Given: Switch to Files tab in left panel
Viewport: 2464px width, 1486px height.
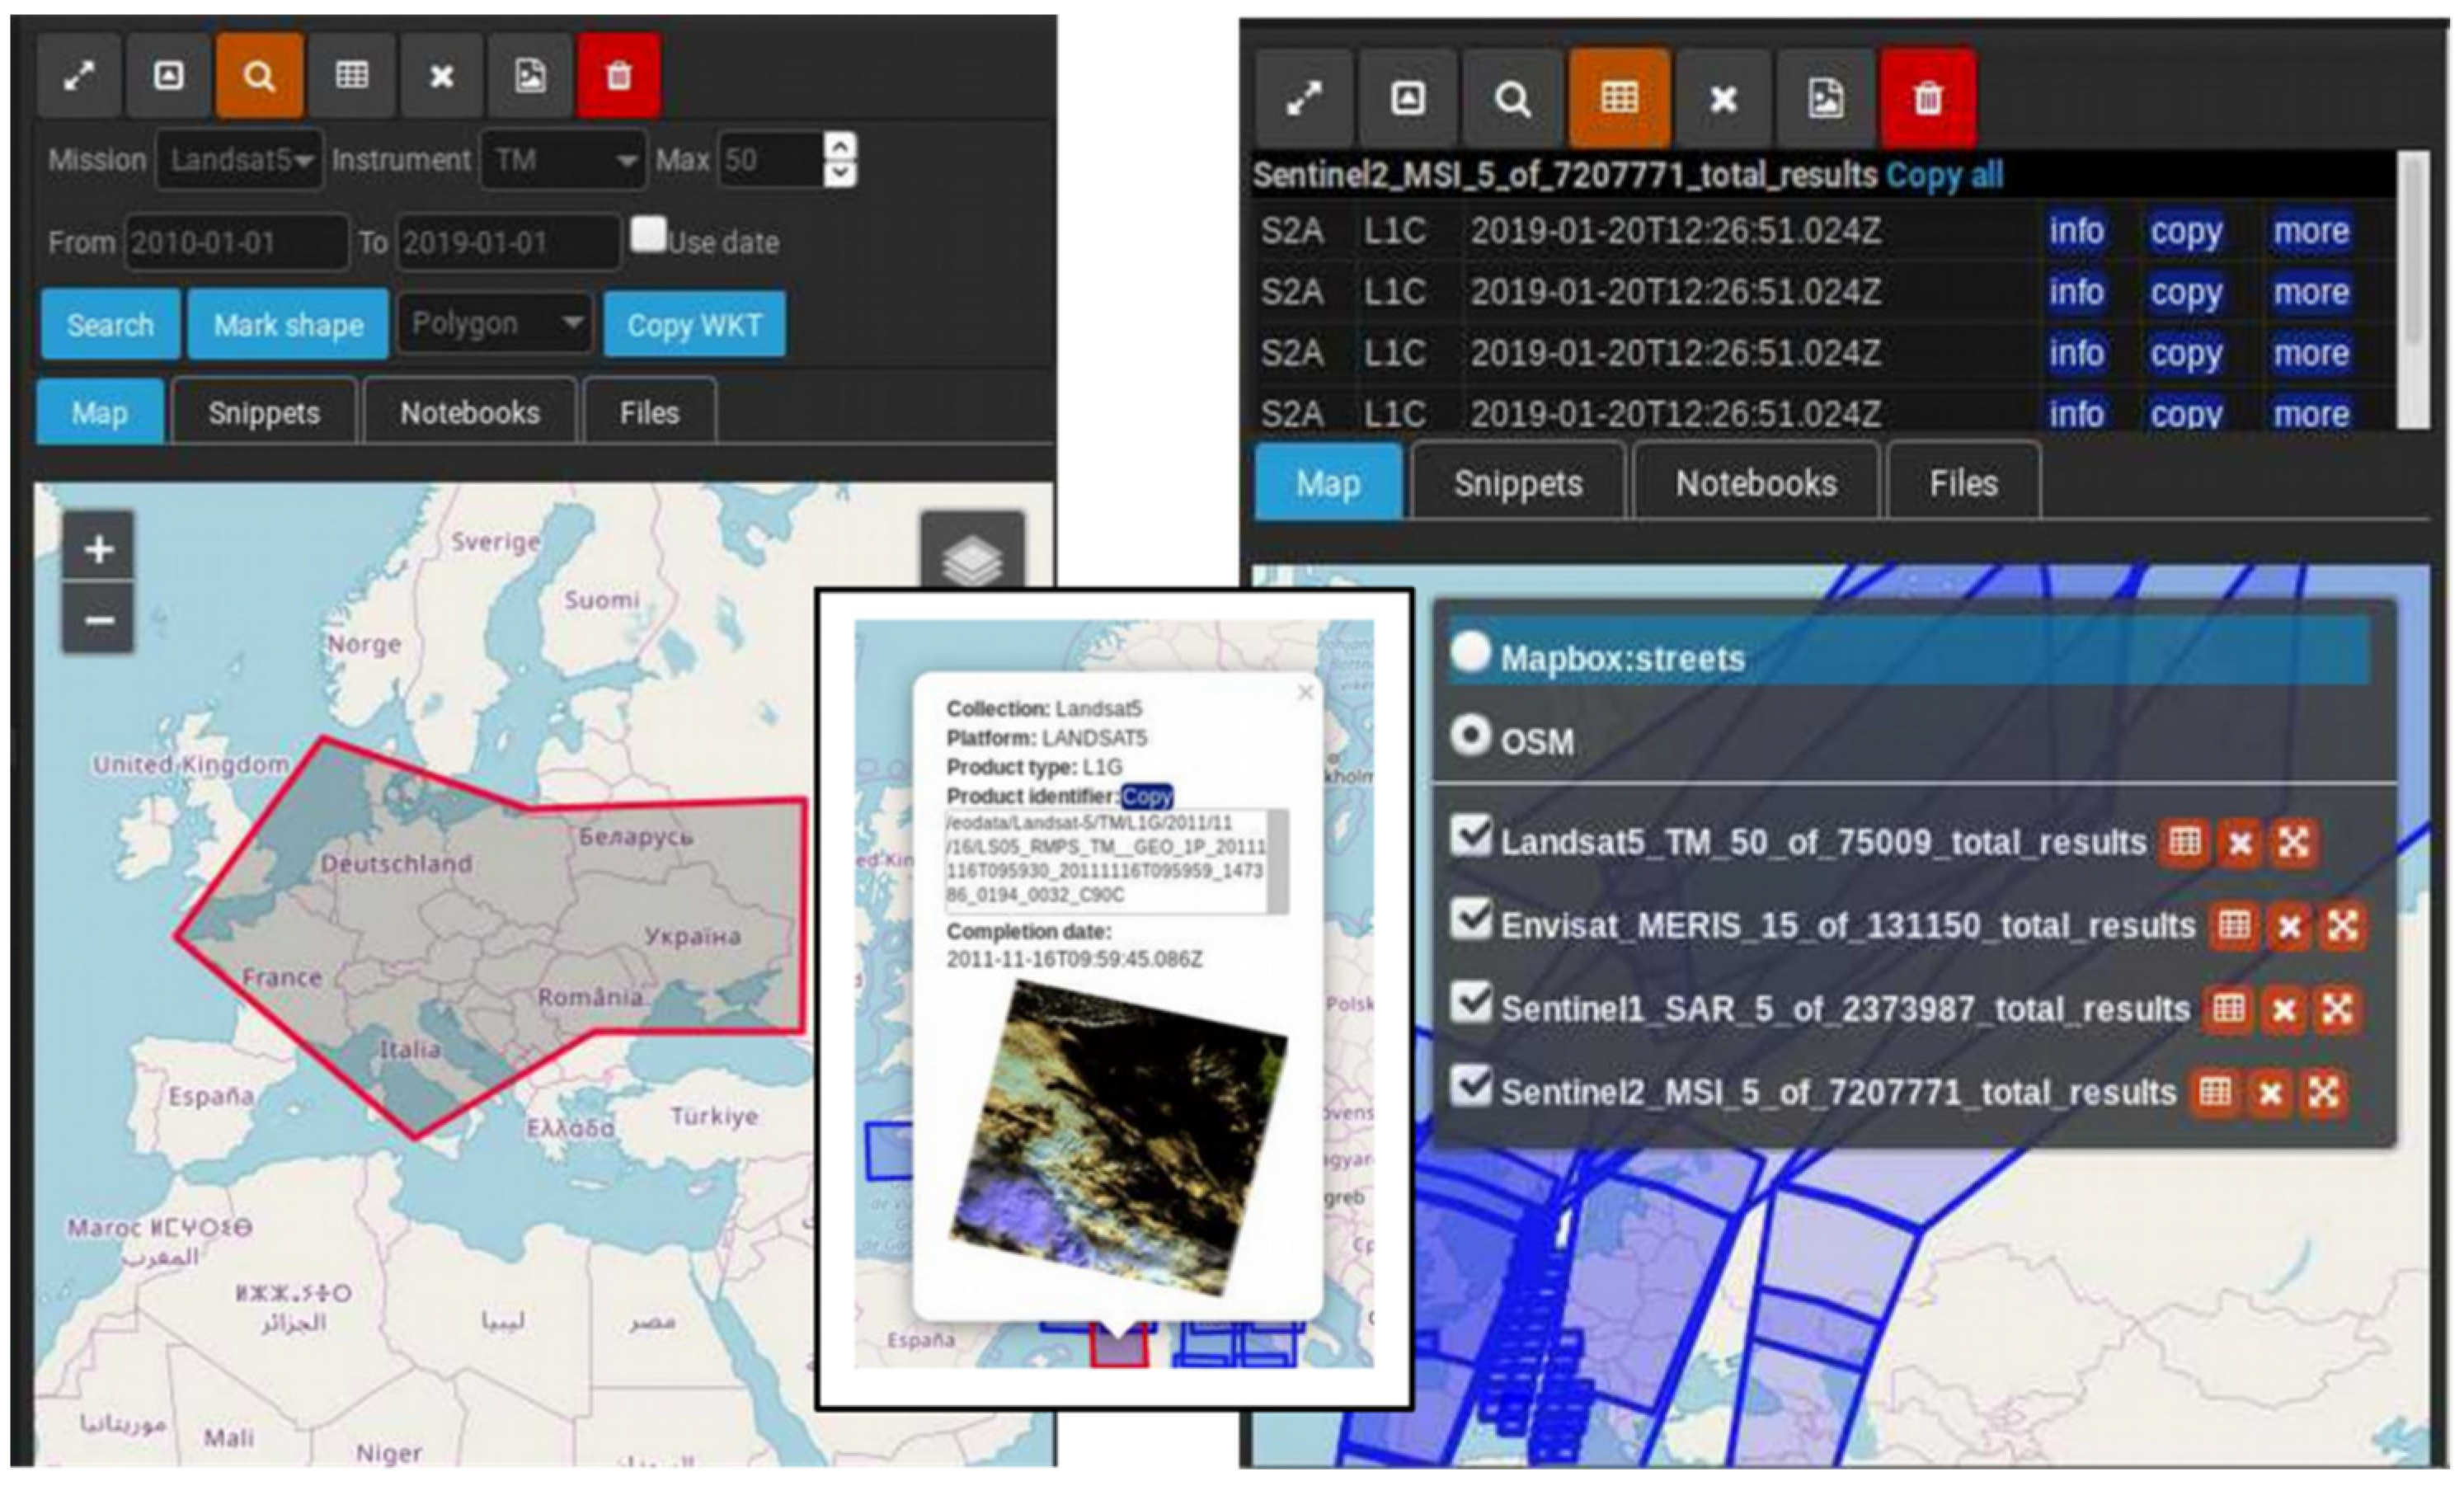Looking at the screenshot, I should coord(649,412).
